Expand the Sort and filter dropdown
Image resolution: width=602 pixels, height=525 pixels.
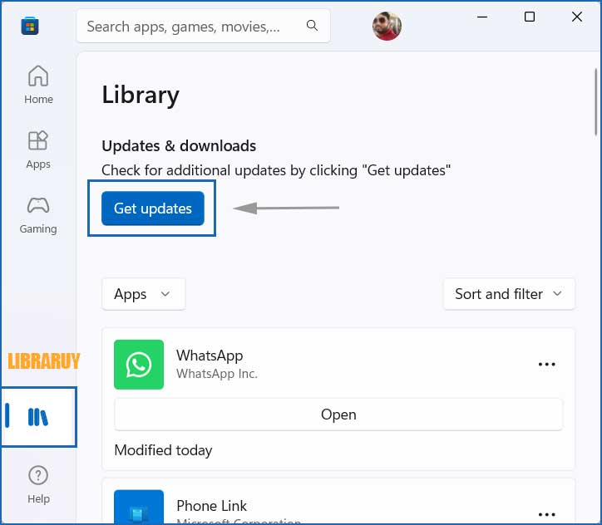point(509,294)
